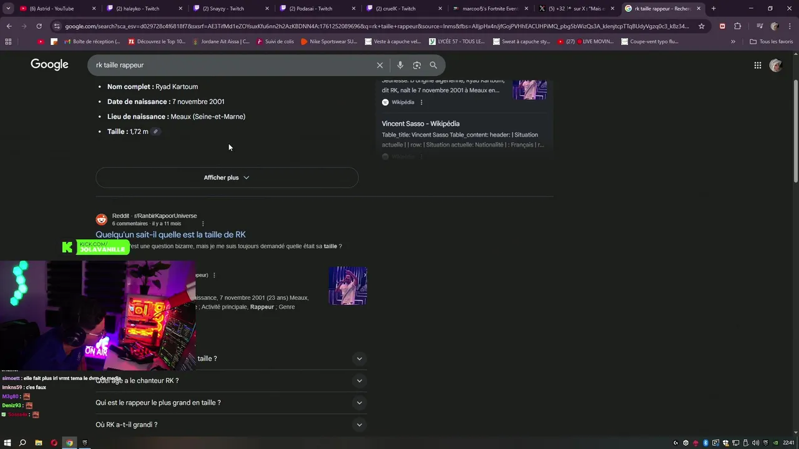Bookmark this page with star icon
Image resolution: width=799 pixels, height=449 pixels.
point(702,26)
